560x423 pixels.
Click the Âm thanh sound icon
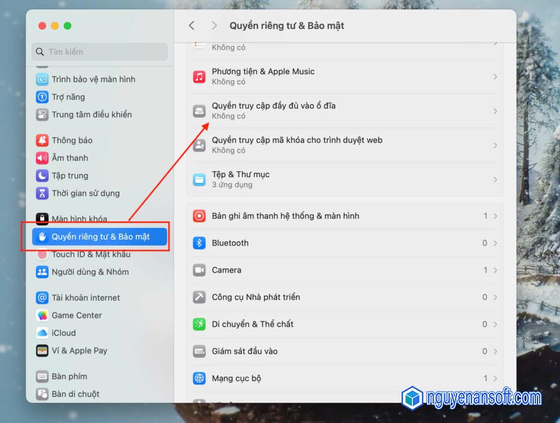point(42,158)
